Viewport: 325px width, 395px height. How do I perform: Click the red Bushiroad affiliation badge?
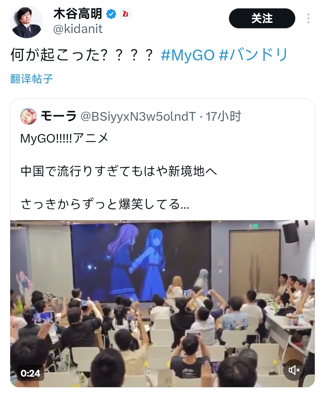pos(125,14)
